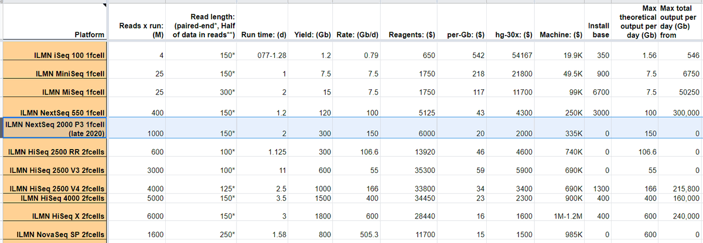Select the 'Reagents: ($)' header cell

coord(409,22)
